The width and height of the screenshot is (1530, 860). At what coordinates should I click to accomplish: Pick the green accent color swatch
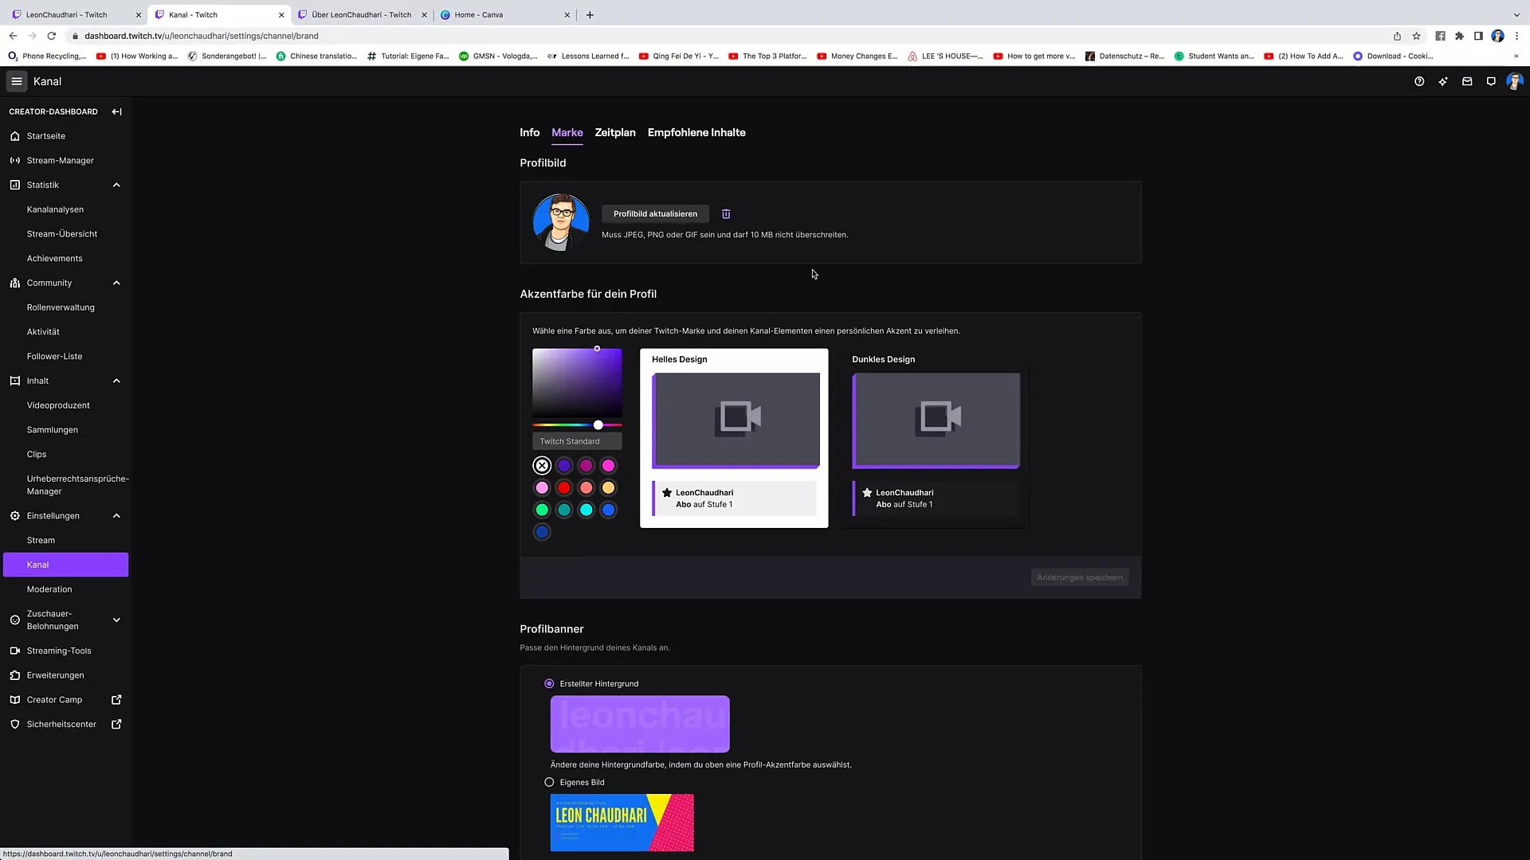tap(542, 510)
